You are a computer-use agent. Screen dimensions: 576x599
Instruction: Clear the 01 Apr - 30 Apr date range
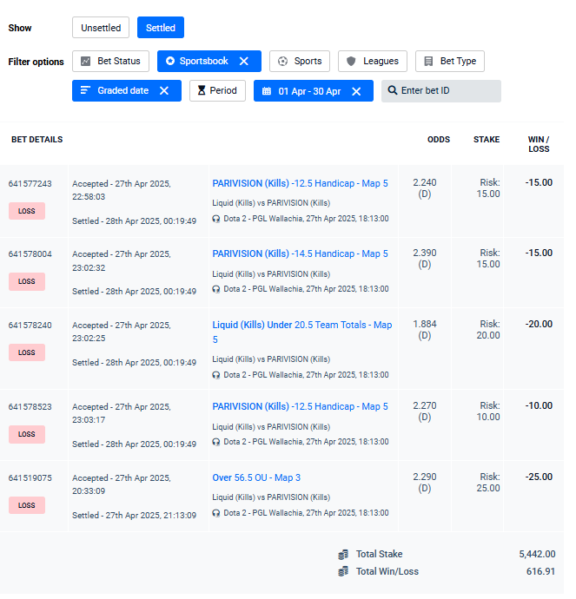click(356, 91)
